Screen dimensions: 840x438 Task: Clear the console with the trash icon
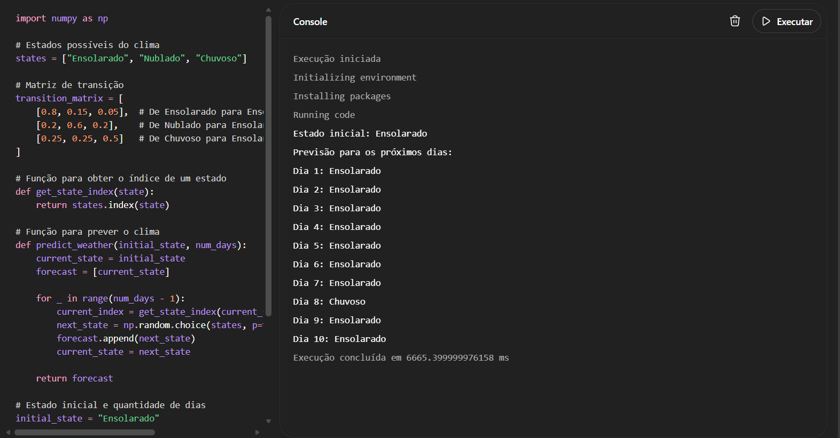[x=735, y=21]
